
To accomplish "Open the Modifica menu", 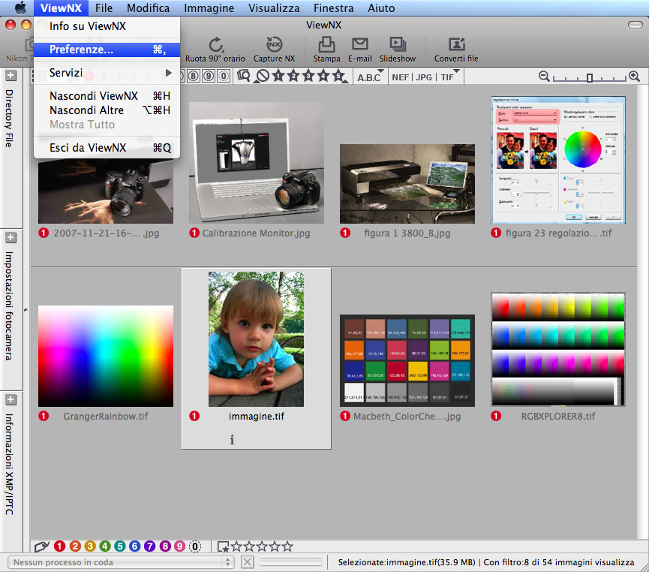I will [x=148, y=8].
